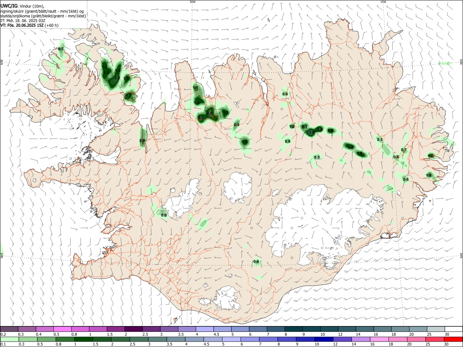The image size is (463, 347).
Task: Click the 1.0 precipitation value near the east coast
Action: click(x=429, y=175)
